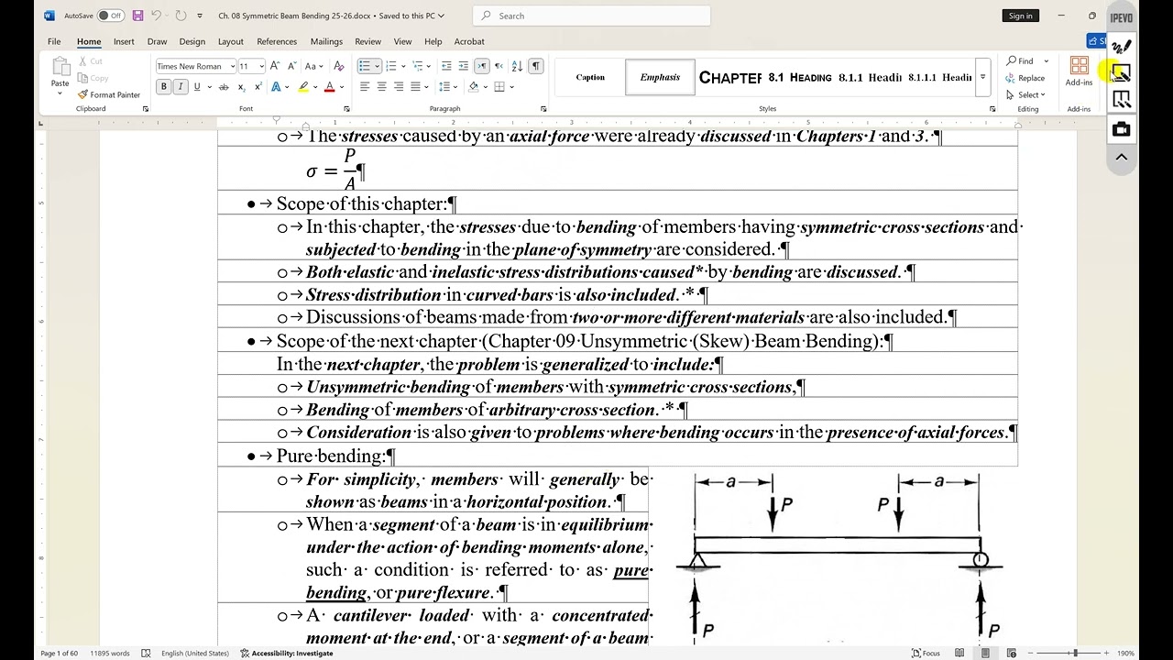Apply multilevel list
Viewport: 1173px width, 660px height.
click(x=417, y=66)
